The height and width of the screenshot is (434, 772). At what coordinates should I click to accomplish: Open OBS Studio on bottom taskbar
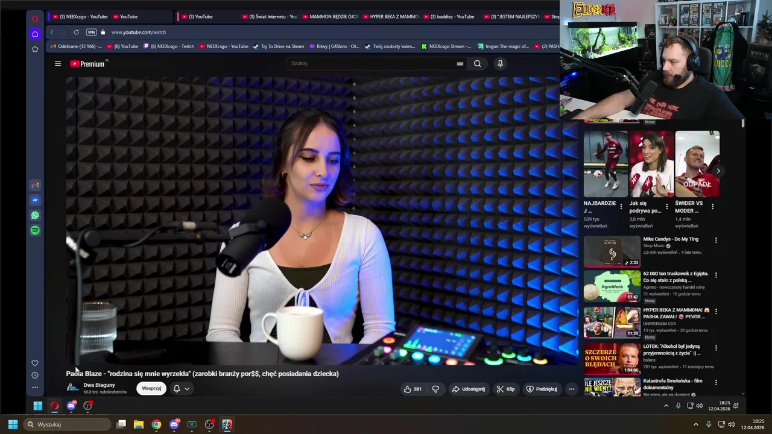pos(209,424)
